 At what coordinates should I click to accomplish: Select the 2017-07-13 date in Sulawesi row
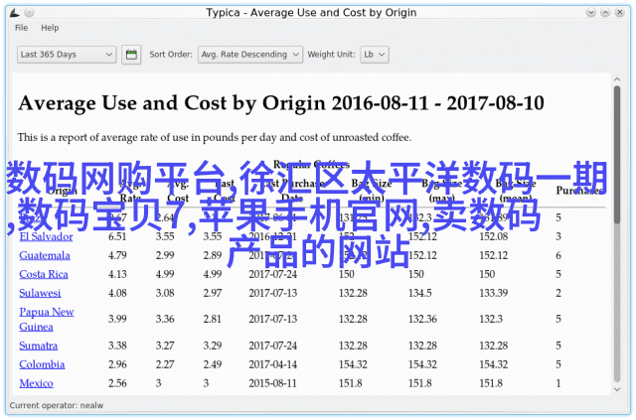click(273, 293)
